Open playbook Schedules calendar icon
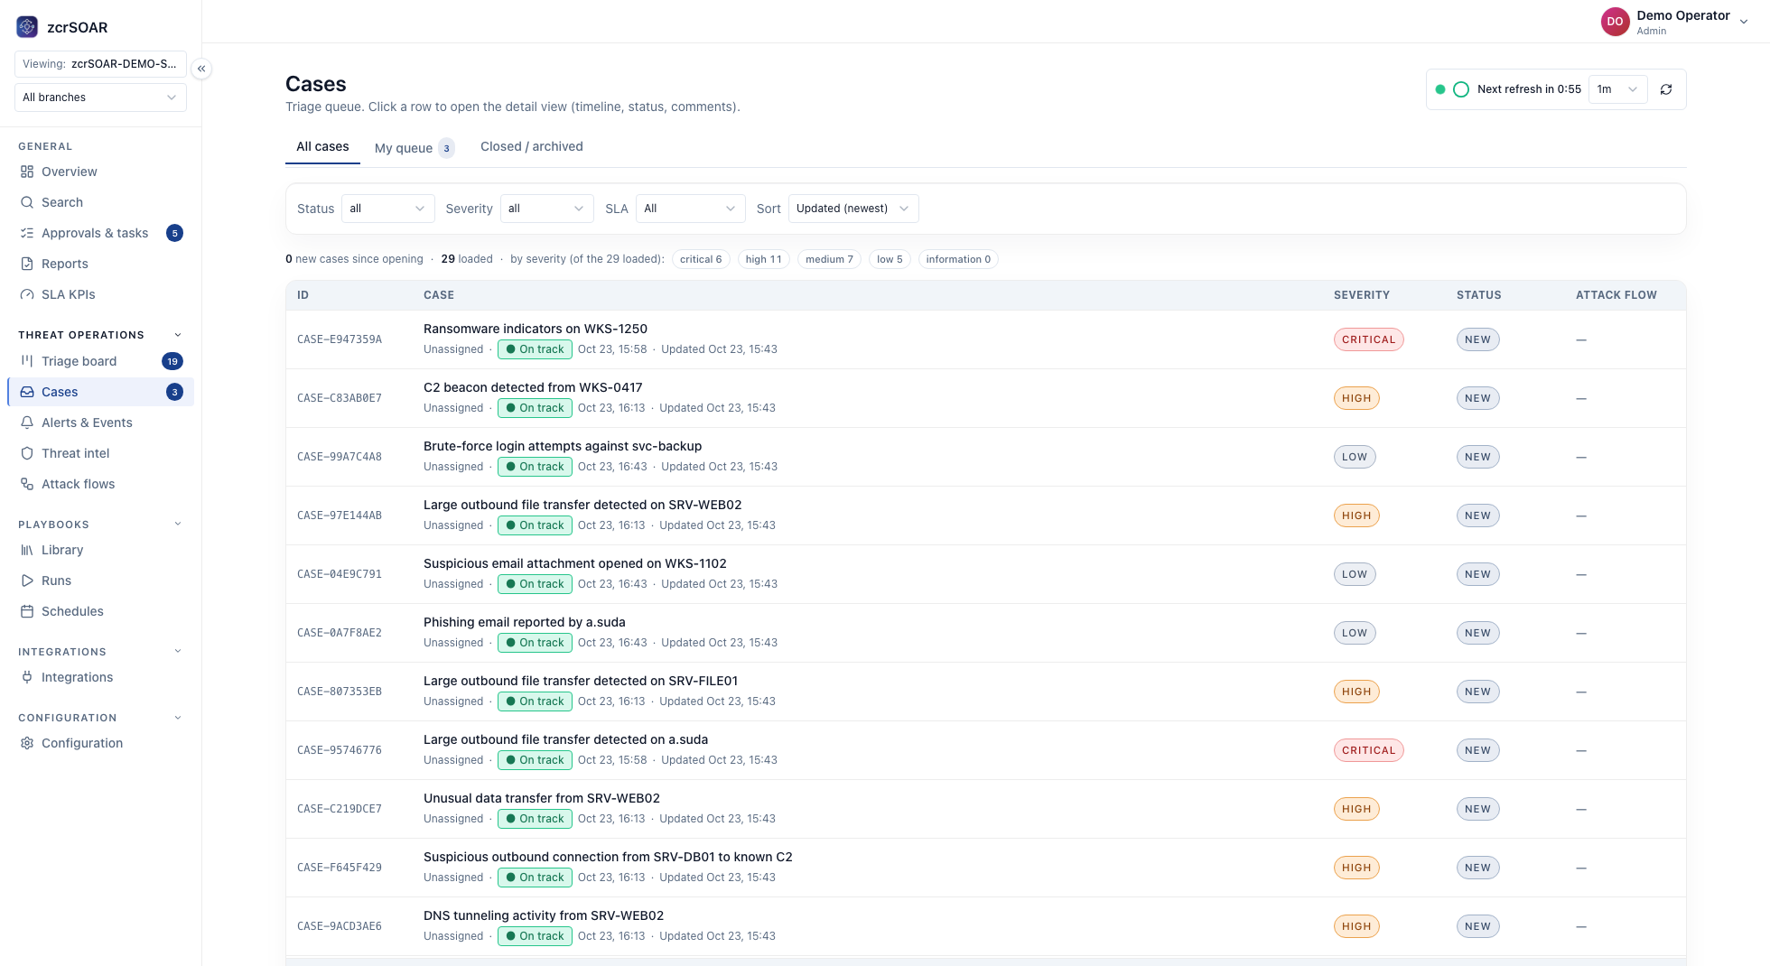This screenshot has height=966, width=1770. pos(27,611)
